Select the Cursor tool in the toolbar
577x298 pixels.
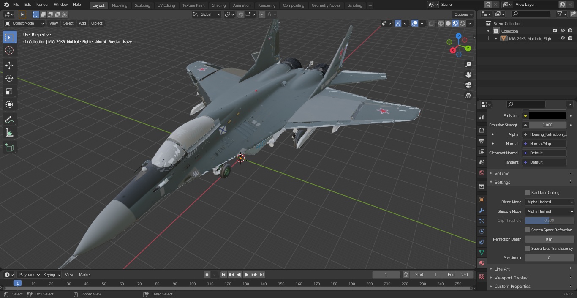9,50
